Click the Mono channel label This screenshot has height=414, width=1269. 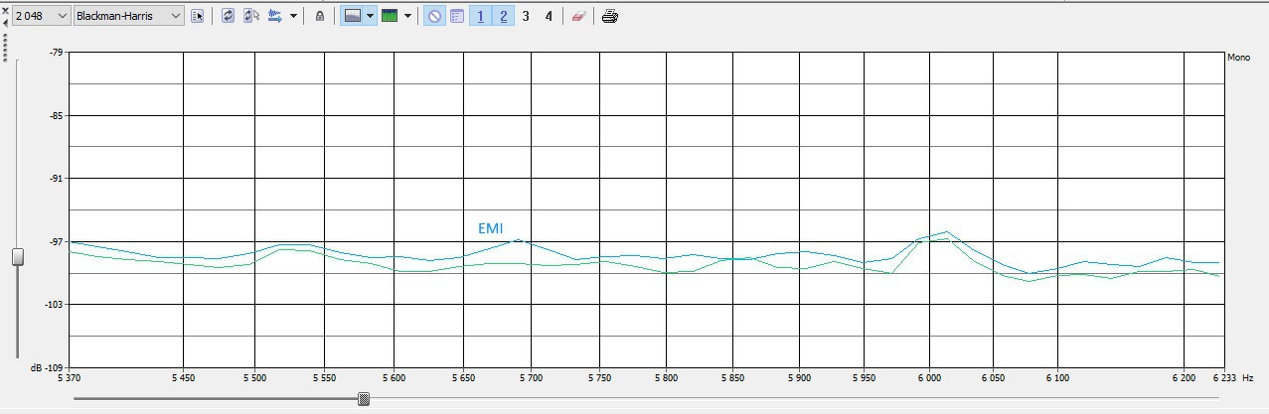[x=1238, y=58]
